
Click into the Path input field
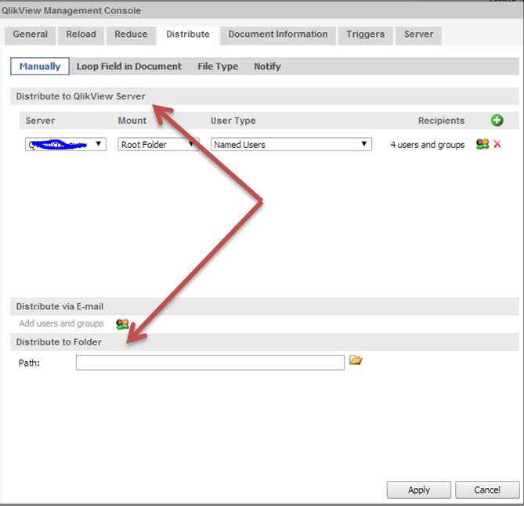pyautogui.click(x=210, y=363)
